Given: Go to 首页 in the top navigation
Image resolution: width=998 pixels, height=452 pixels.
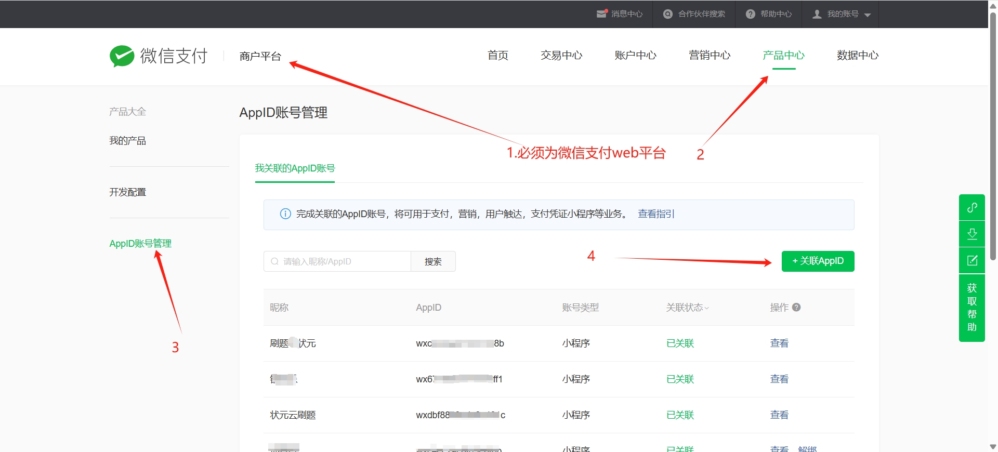Looking at the screenshot, I should [498, 55].
